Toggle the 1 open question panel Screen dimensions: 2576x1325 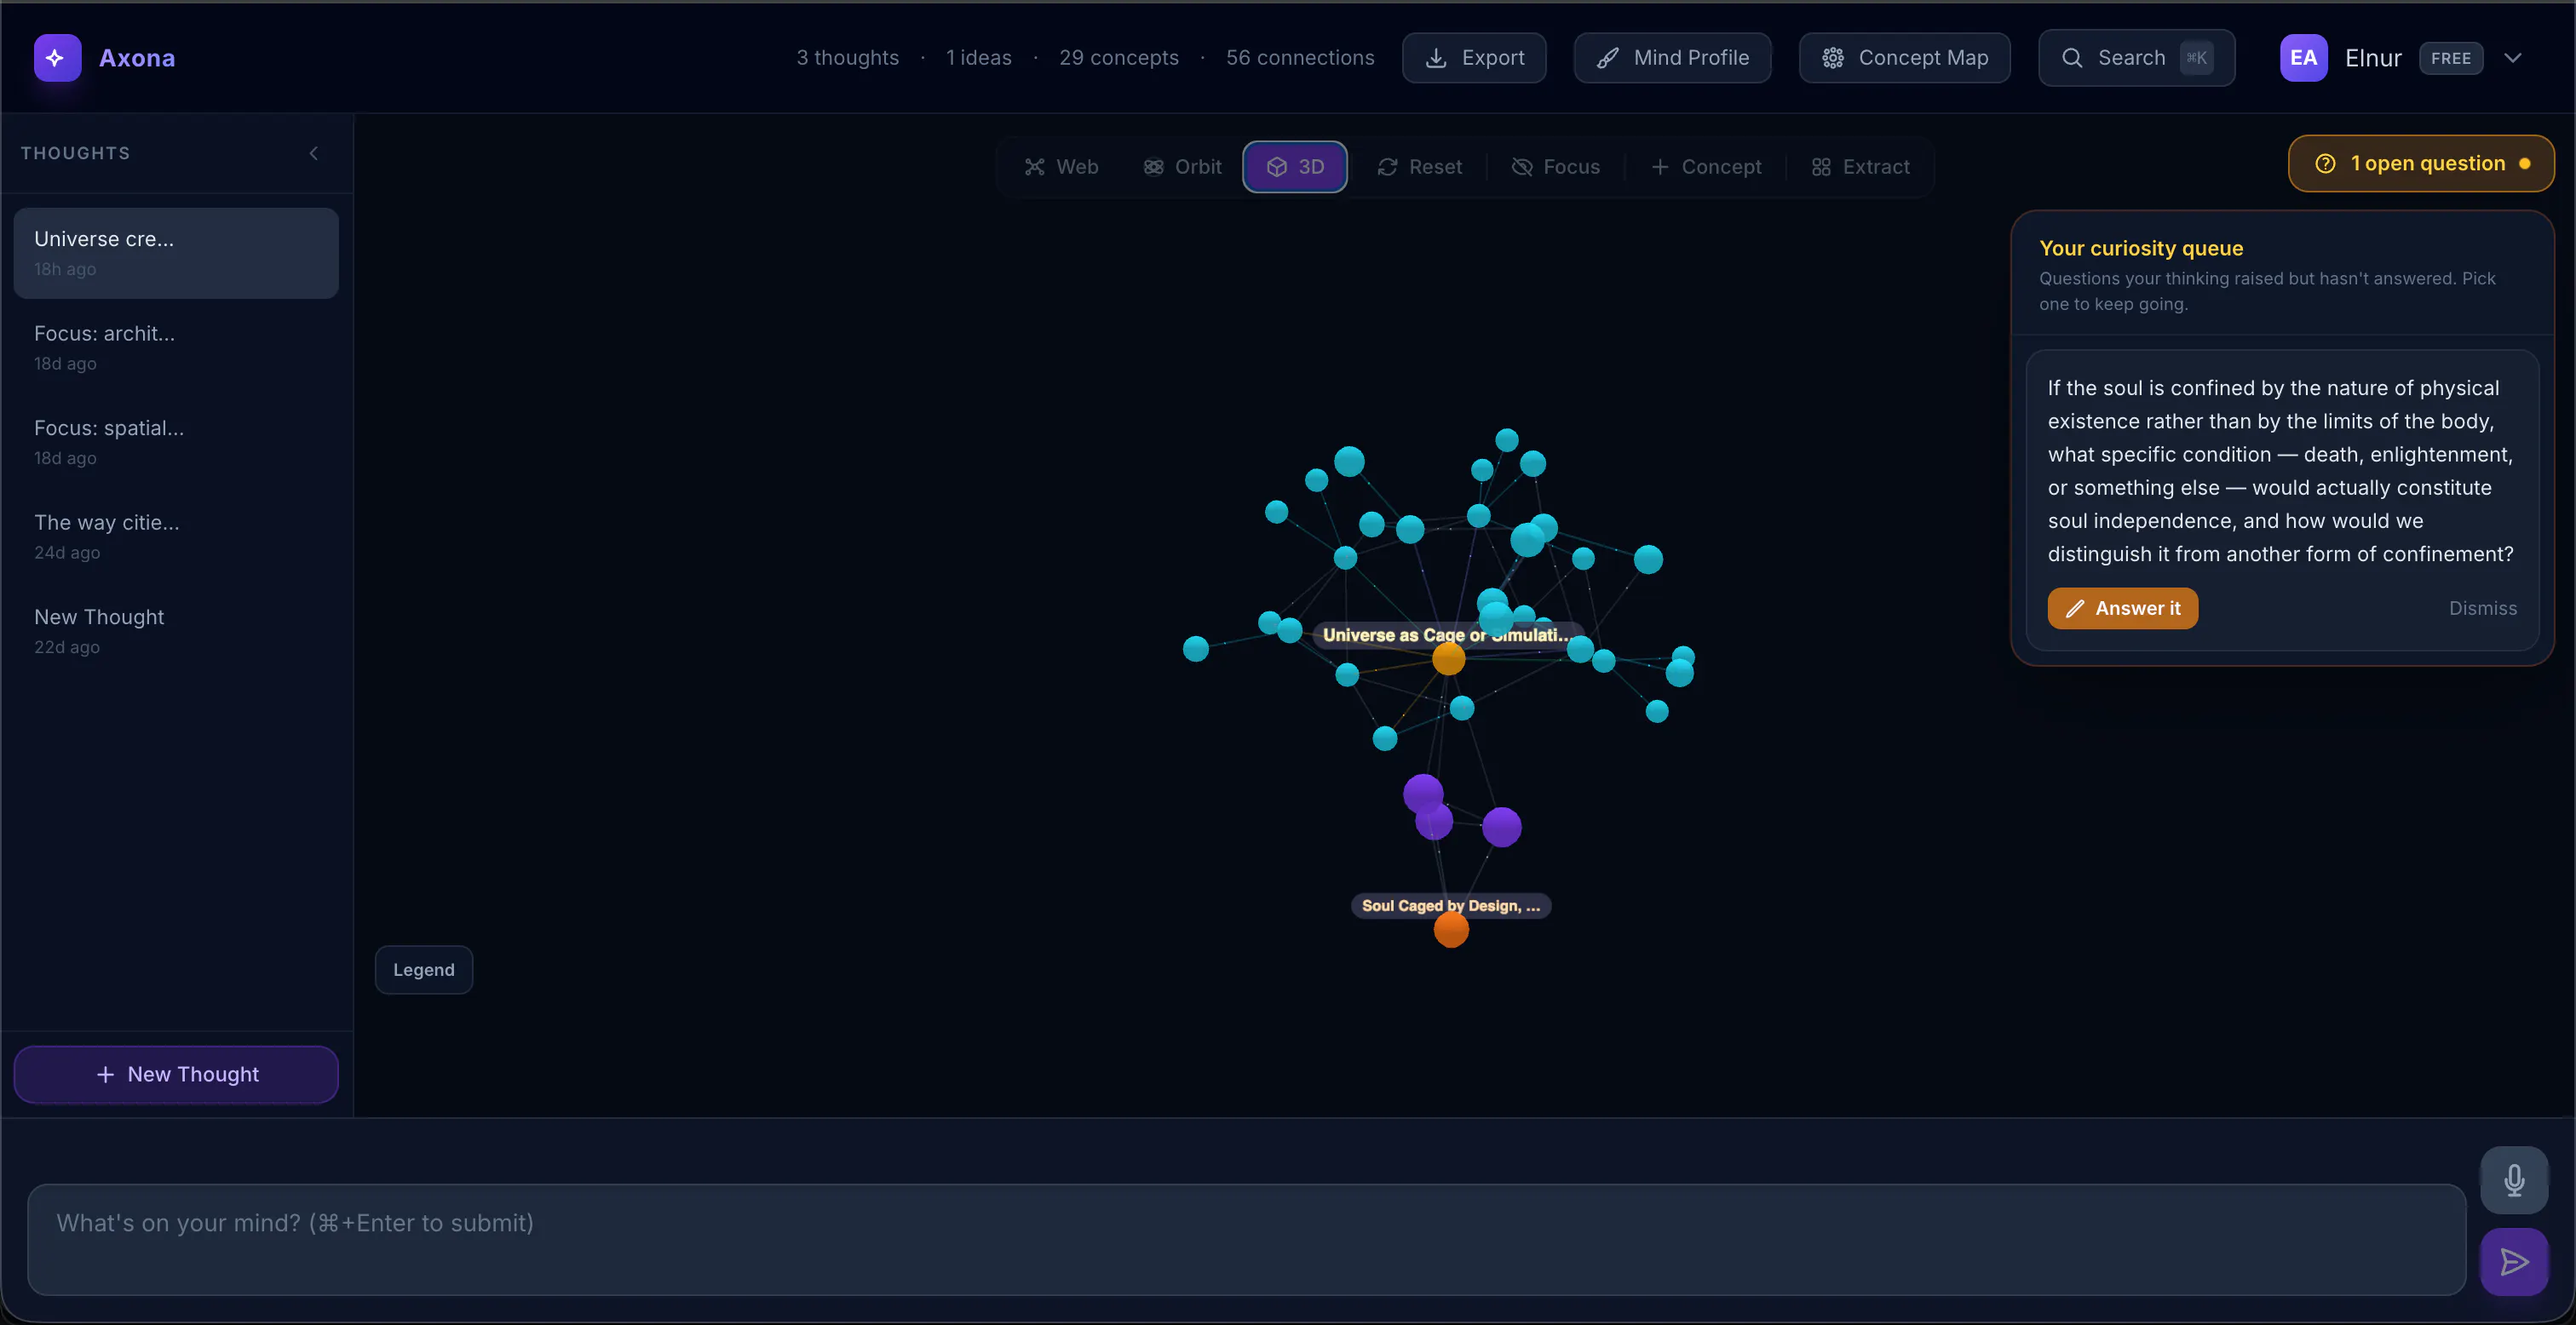(x=2421, y=163)
